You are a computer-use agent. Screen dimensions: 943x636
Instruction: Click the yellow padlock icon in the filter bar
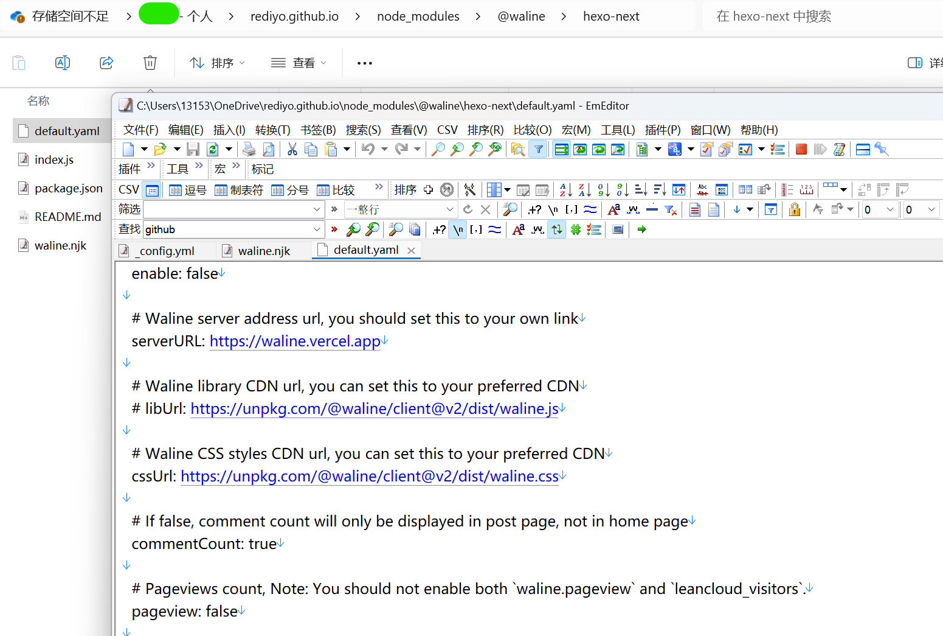tap(794, 209)
